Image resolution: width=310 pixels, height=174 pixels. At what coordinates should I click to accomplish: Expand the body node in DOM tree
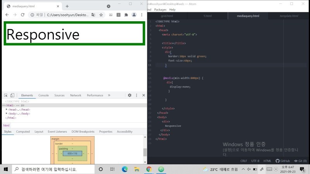[7, 114]
